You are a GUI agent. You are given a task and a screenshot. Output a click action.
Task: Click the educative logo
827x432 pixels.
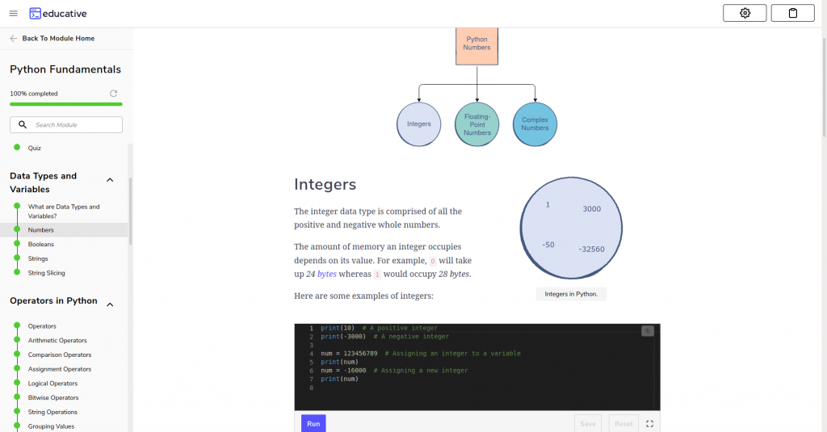click(x=58, y=14)
